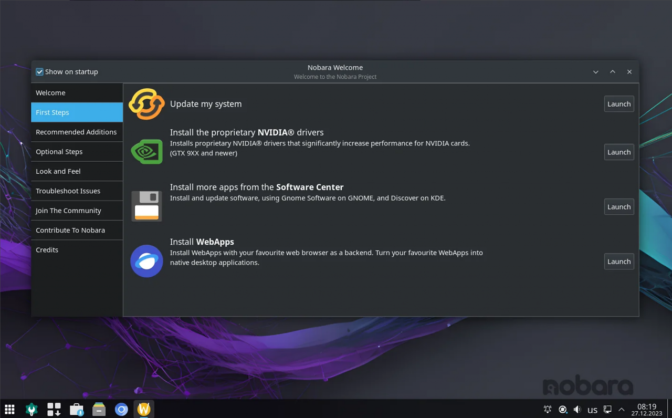Expand hidden system tray icons arrow
This screenshot has width=672, height=418.
[x=622, y=409]
